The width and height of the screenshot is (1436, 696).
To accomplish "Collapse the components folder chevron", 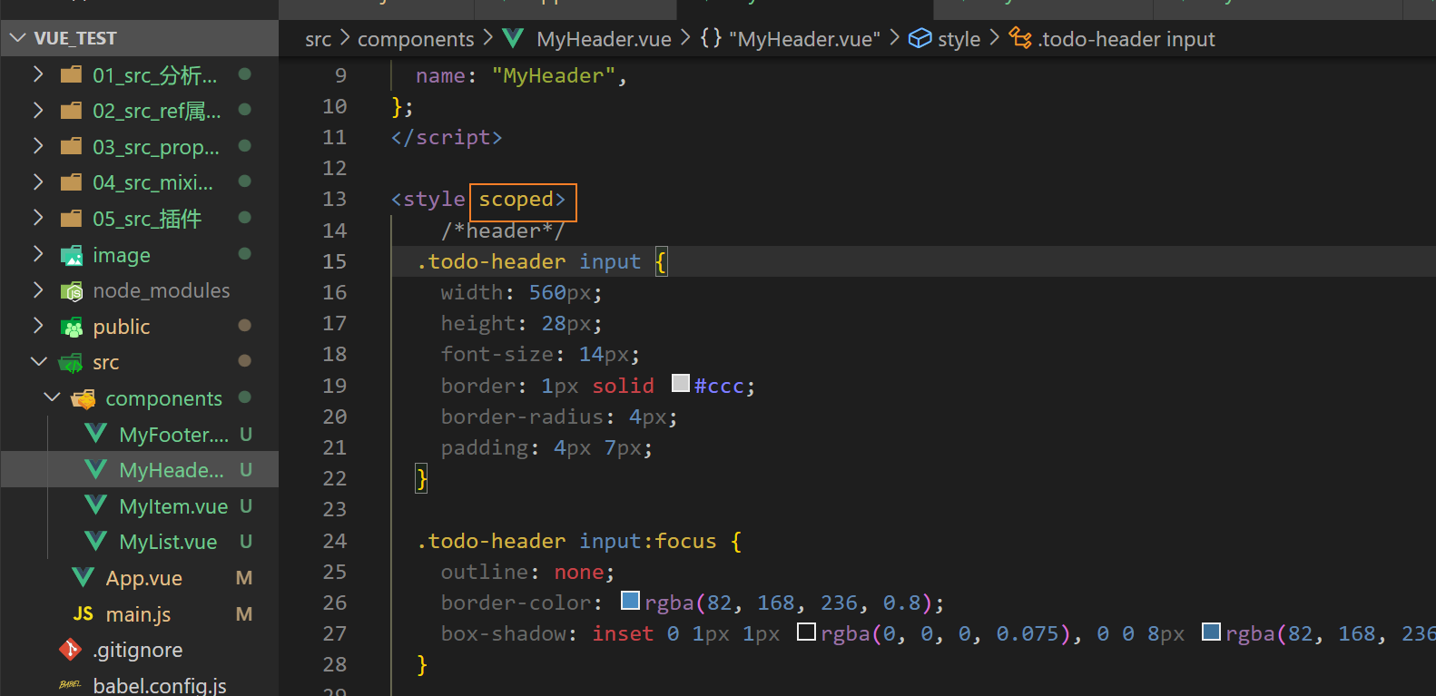I will pos(53,397).
